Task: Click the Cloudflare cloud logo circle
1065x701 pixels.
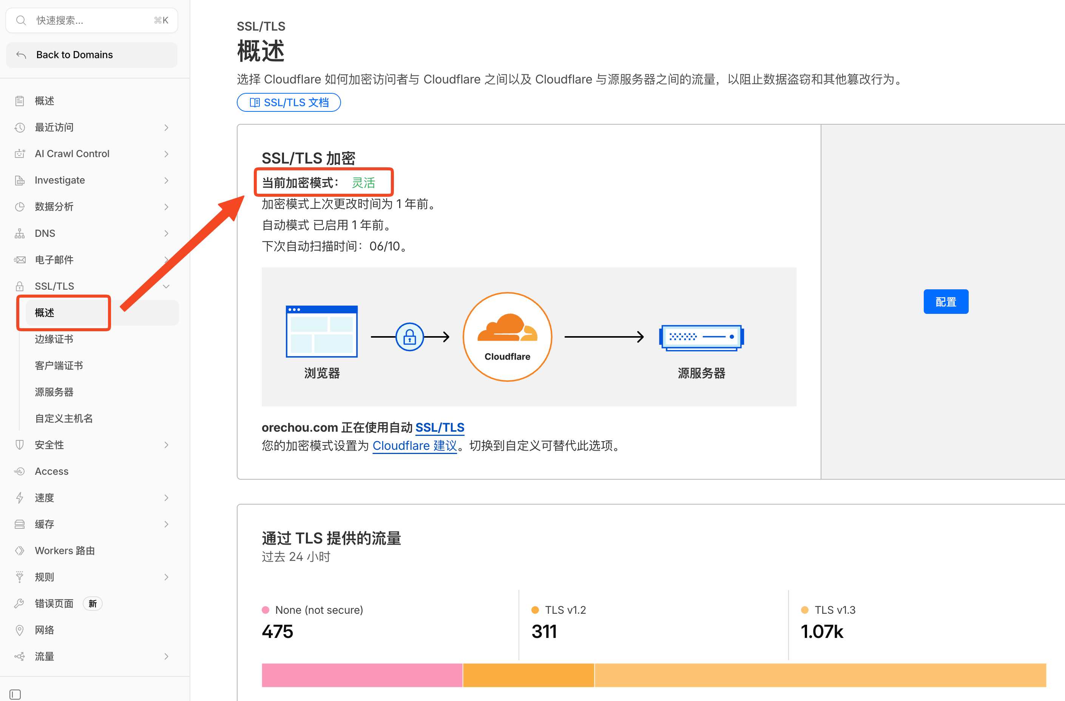Action: 507,337
